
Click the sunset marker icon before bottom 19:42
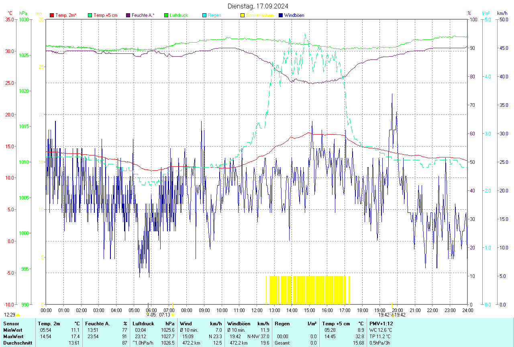[x=393, y=315]
